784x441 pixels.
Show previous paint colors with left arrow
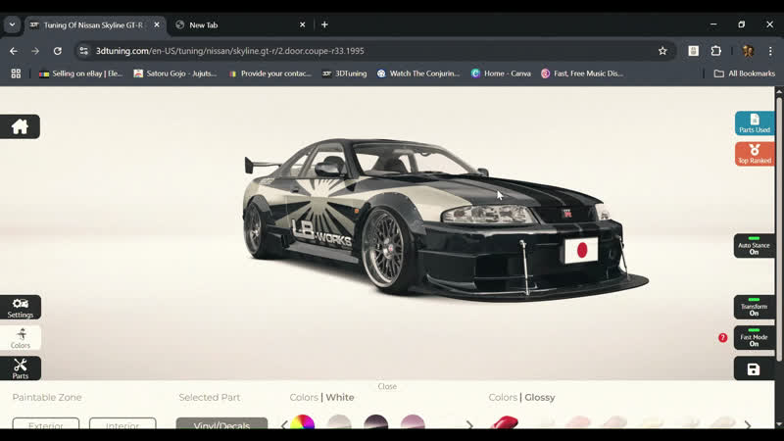284,425
